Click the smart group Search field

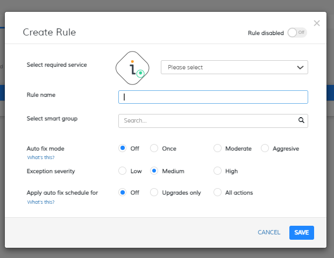213,121
